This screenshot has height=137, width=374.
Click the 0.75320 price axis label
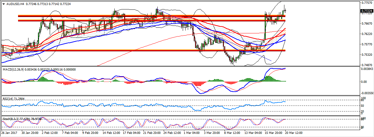[366, 55]
